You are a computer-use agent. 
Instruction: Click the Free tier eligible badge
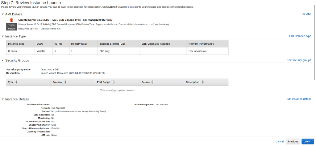click(11, 27)
